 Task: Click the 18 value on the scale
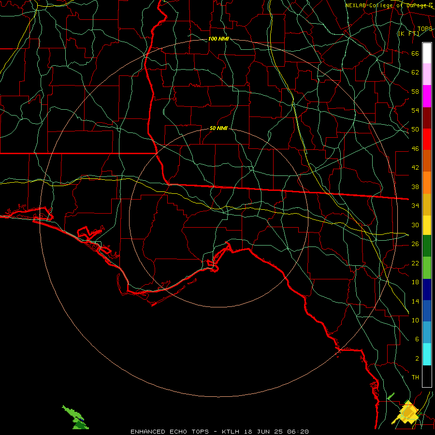415,282
